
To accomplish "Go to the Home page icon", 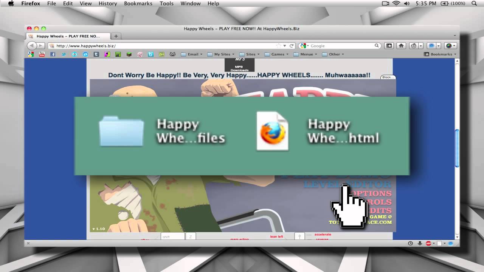I will point(401,46).
